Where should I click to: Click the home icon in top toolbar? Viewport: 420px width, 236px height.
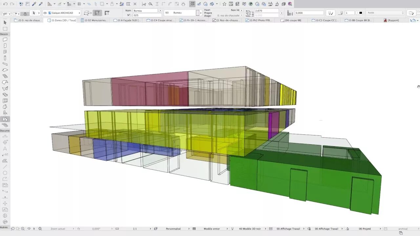(183, 4)
